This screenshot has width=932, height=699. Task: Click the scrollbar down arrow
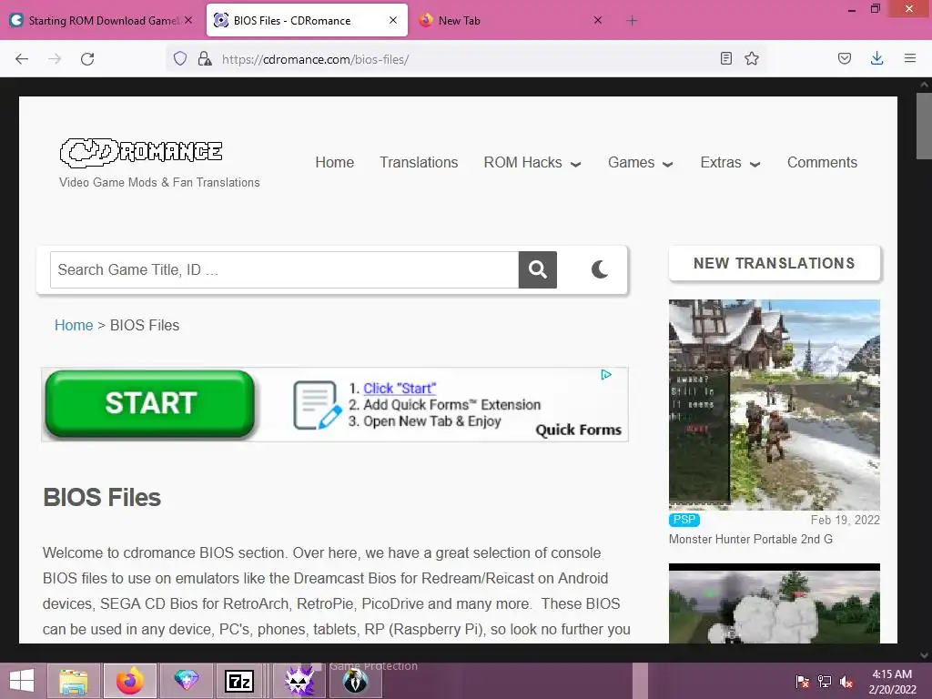(x=924, y=655)
